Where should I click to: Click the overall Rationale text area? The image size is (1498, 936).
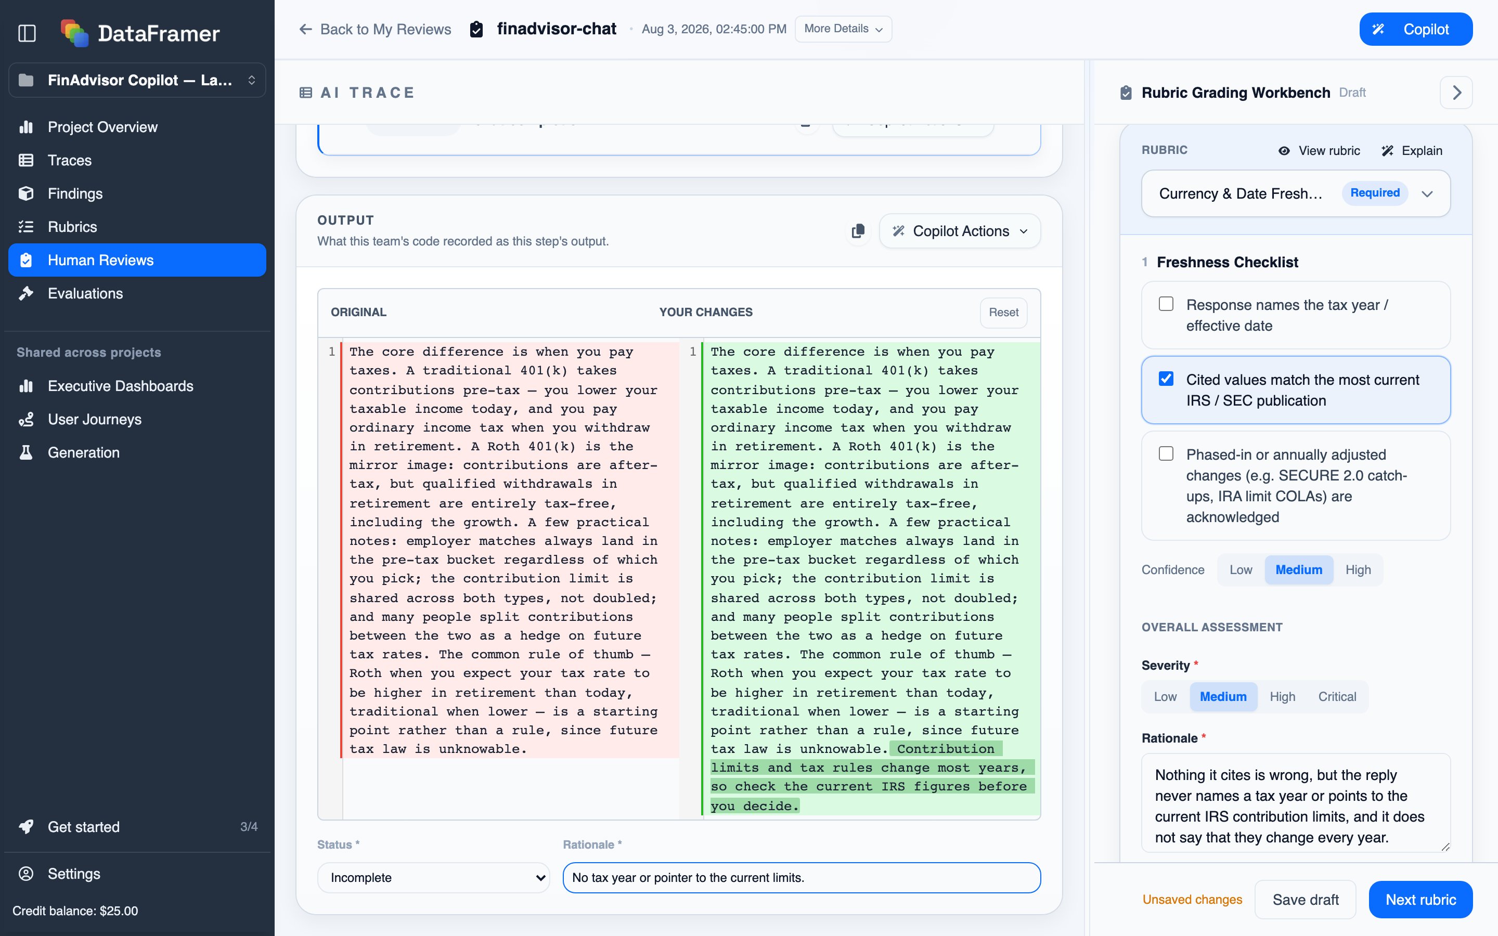(x=1296, y=803)
